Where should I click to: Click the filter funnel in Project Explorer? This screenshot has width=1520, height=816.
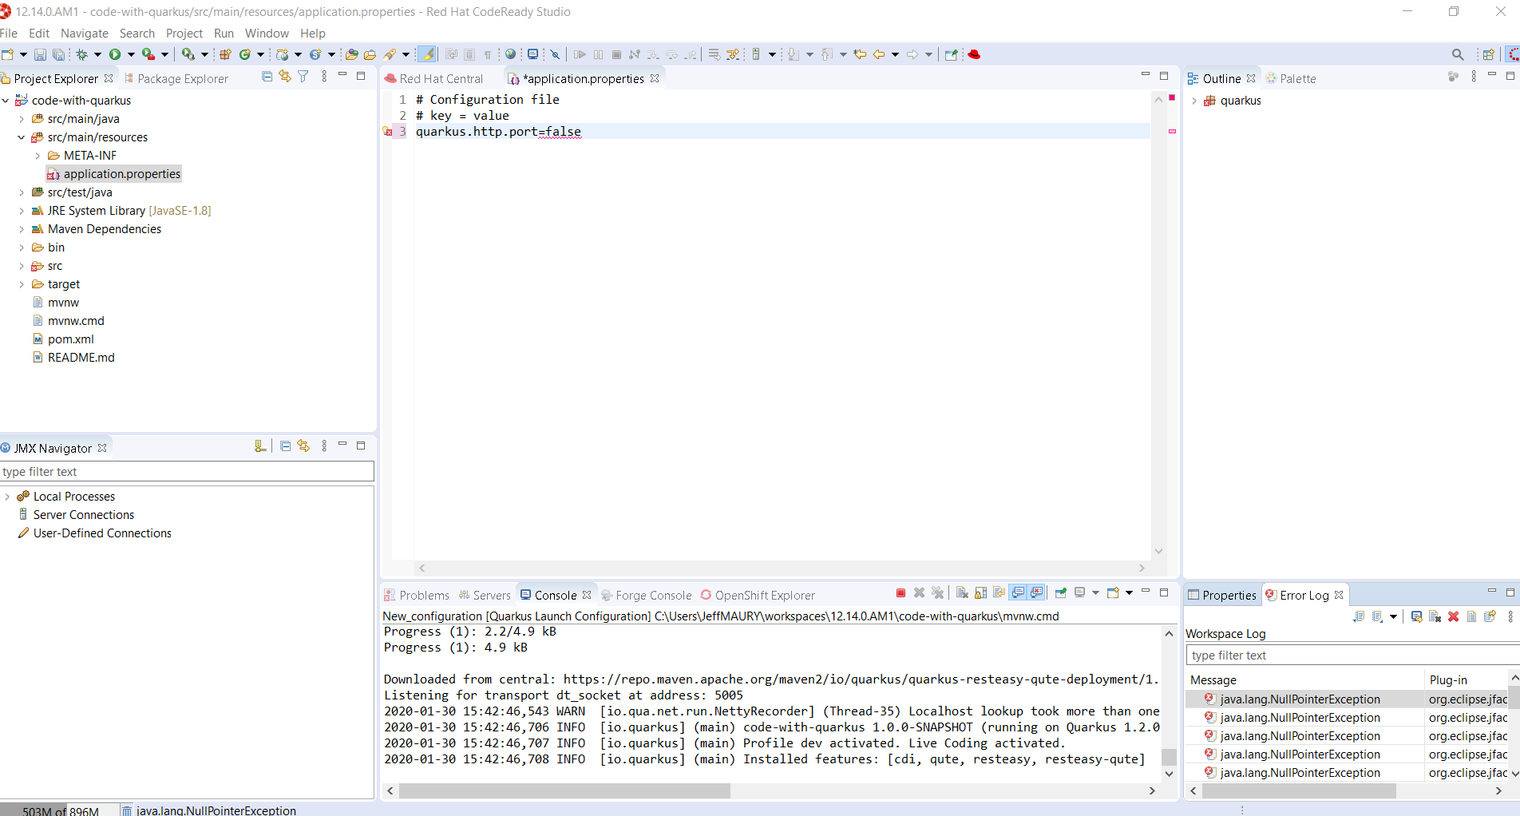tap(303, 76)
